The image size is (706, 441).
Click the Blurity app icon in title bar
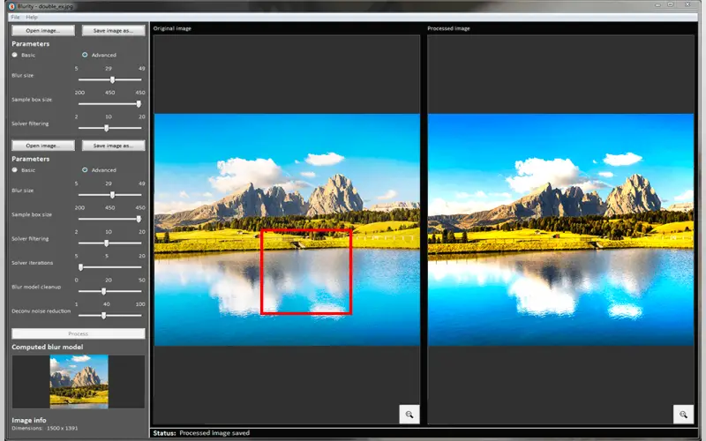click(11, 6)
